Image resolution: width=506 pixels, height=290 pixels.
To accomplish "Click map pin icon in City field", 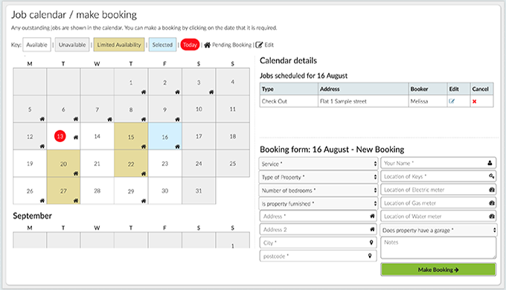I will point(371,242).
